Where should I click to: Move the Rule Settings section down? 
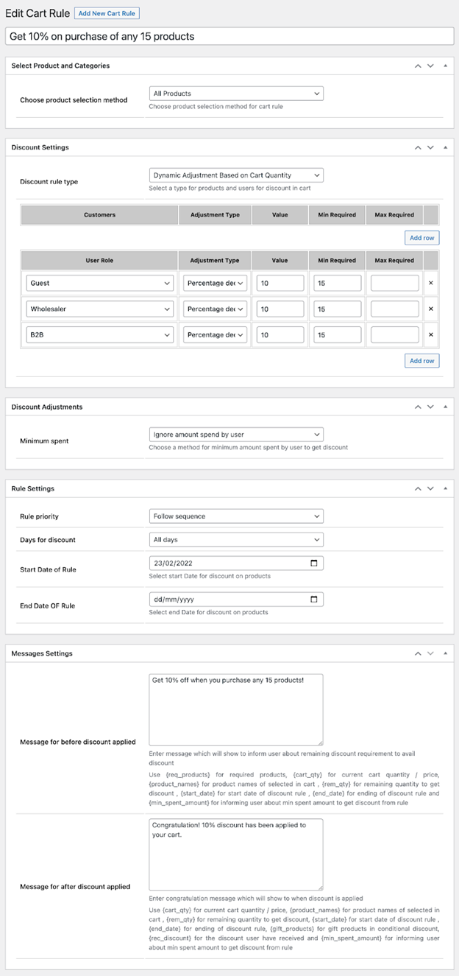tap(431, 488)
